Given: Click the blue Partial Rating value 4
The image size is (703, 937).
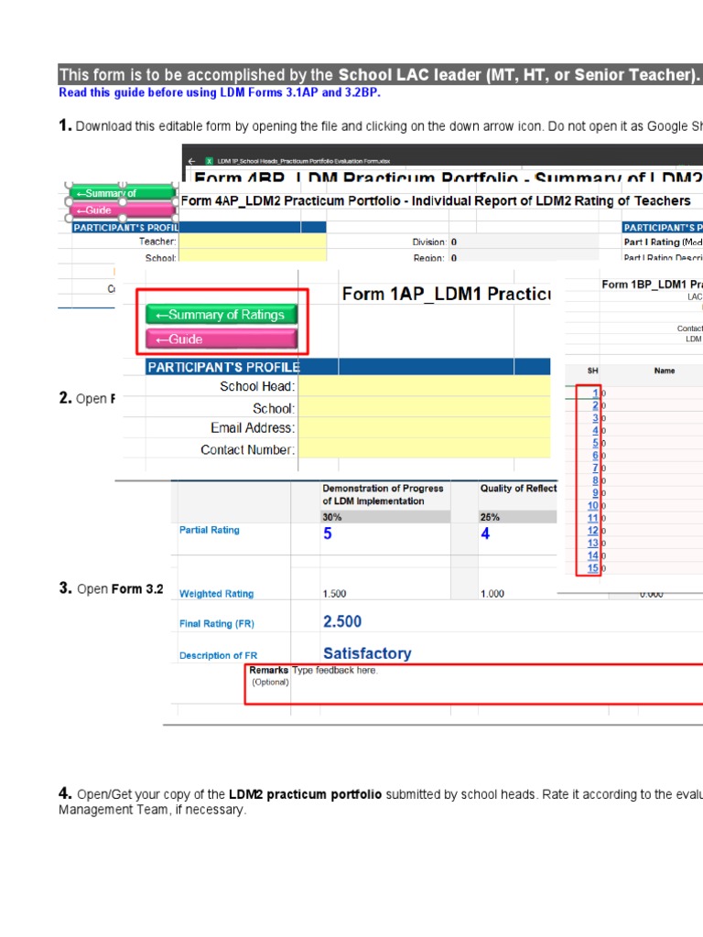Looking at the screenshot, I should click(x=485, y=533).
